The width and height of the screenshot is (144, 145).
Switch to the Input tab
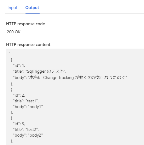click(12, 8)
